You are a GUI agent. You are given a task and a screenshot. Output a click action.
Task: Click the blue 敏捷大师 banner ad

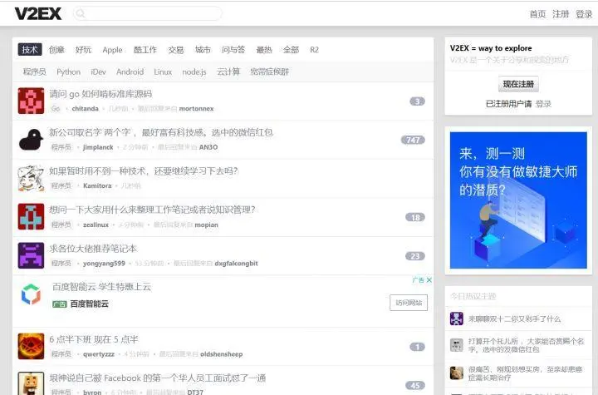pyautogui.click(x=518, y=200)
